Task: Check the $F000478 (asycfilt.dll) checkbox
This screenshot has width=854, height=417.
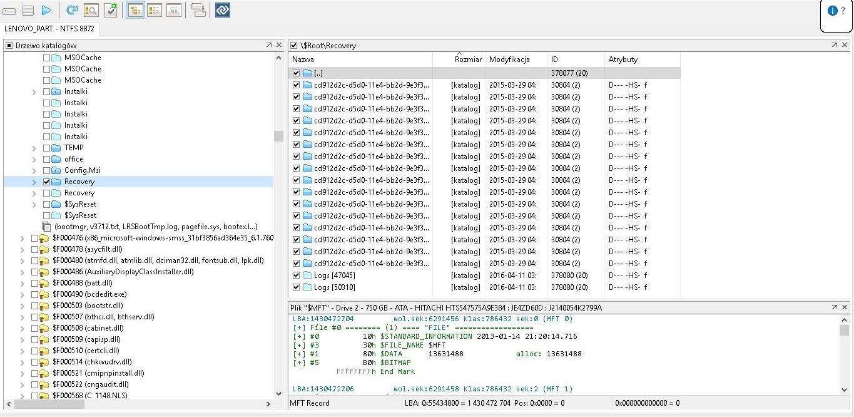Action: [34, 249]
